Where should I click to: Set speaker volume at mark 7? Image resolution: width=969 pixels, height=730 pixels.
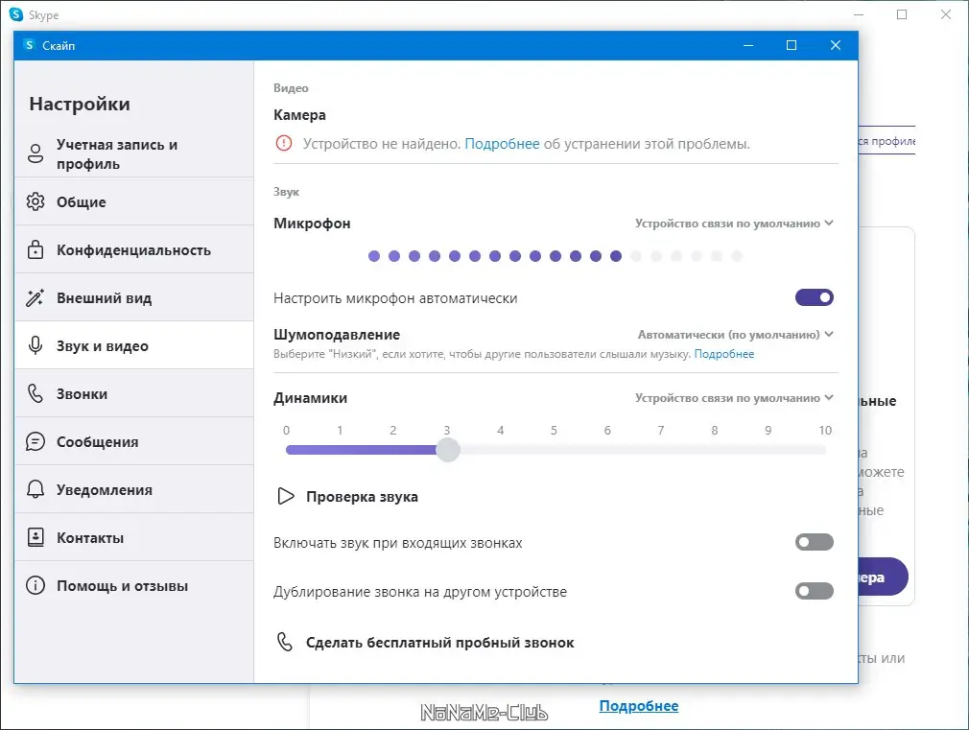click(661, 449)
